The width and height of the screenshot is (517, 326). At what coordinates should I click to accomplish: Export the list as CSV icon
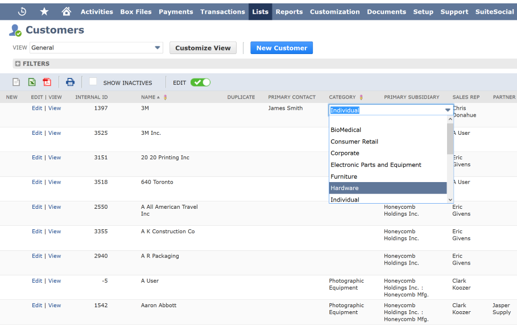pyautogui.click(x=16, y=82)
